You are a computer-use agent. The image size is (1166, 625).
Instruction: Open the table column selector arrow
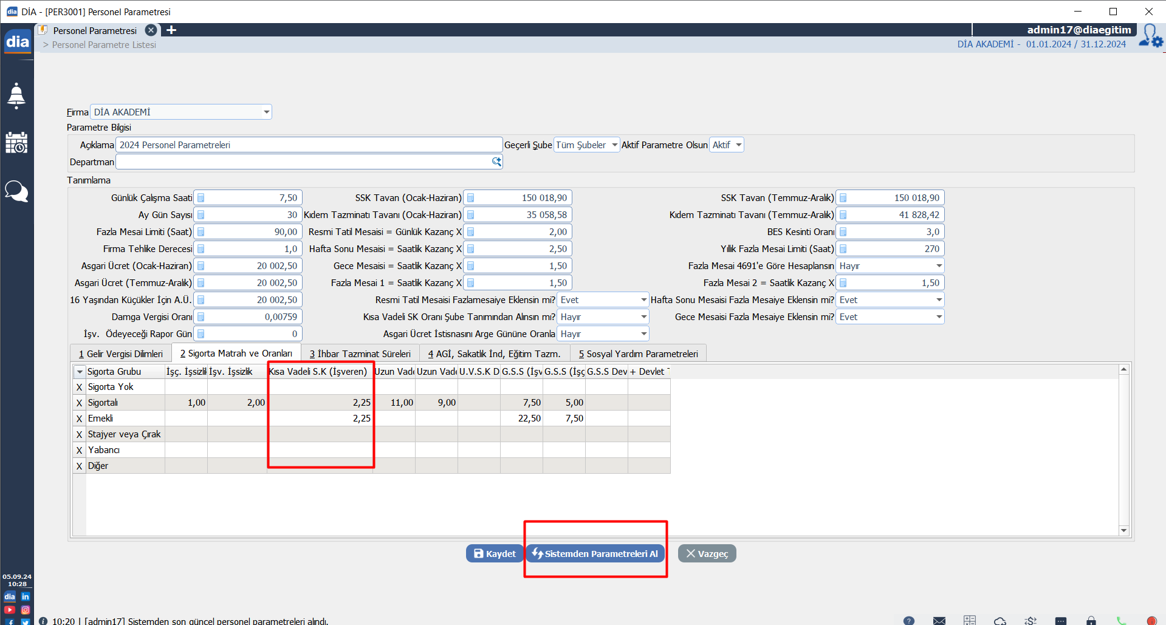80,372
